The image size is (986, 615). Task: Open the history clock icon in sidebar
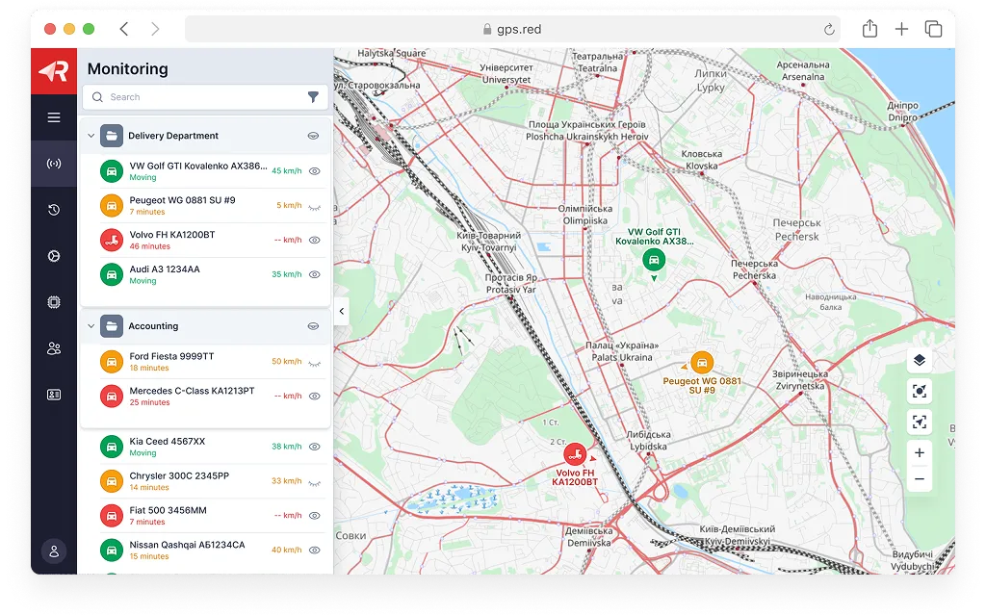coord(54,210)
